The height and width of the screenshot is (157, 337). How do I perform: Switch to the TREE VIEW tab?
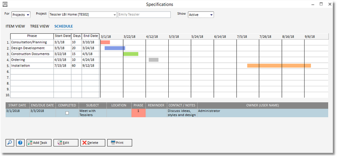tap(40, 26)
